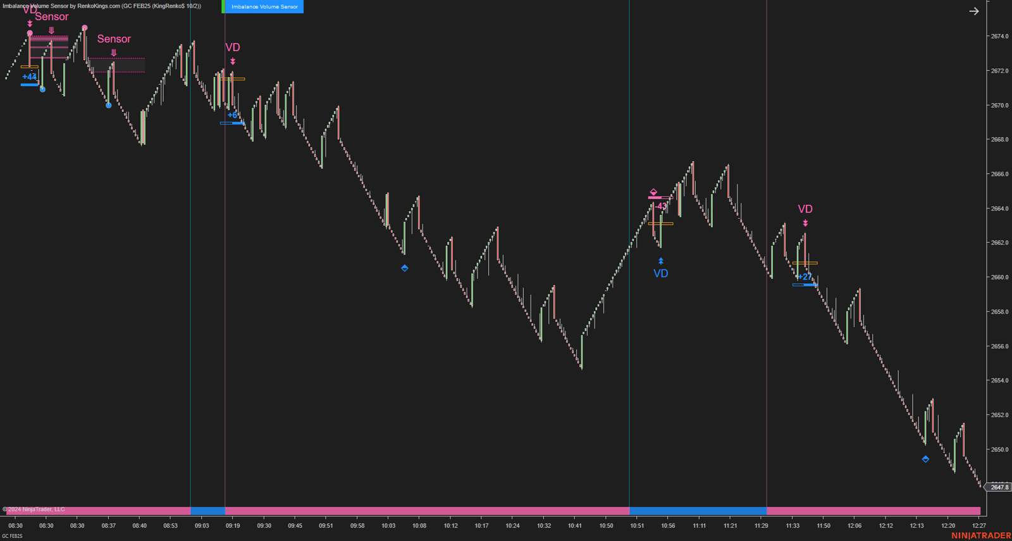The width and height of the screenshot is (1012, 541).
Task: Click the blue diamond near the 2650 price level
Action: click(925, 459)
